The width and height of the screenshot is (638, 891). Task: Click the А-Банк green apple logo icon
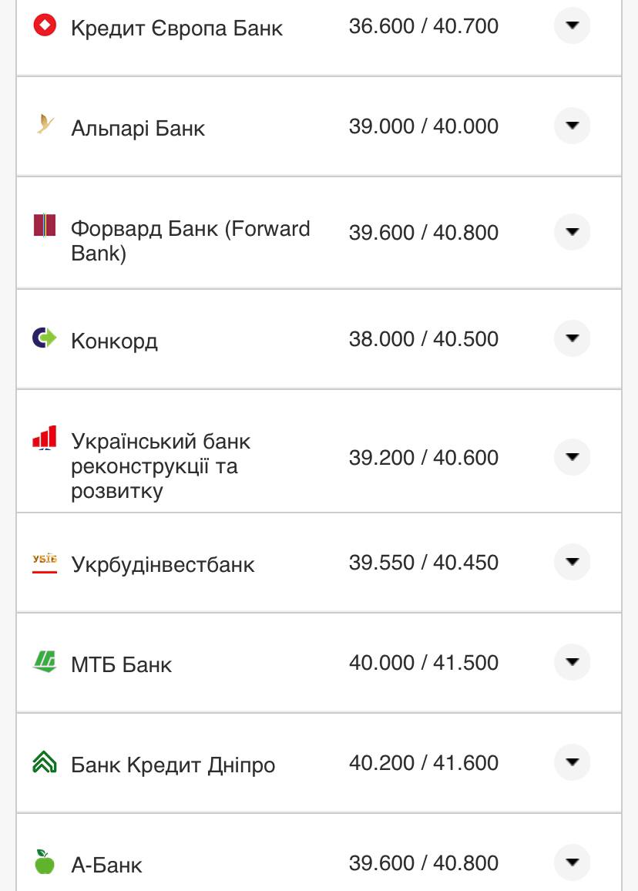click(x=45, y=862)
